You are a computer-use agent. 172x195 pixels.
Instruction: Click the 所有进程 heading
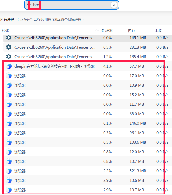[7, 20]
